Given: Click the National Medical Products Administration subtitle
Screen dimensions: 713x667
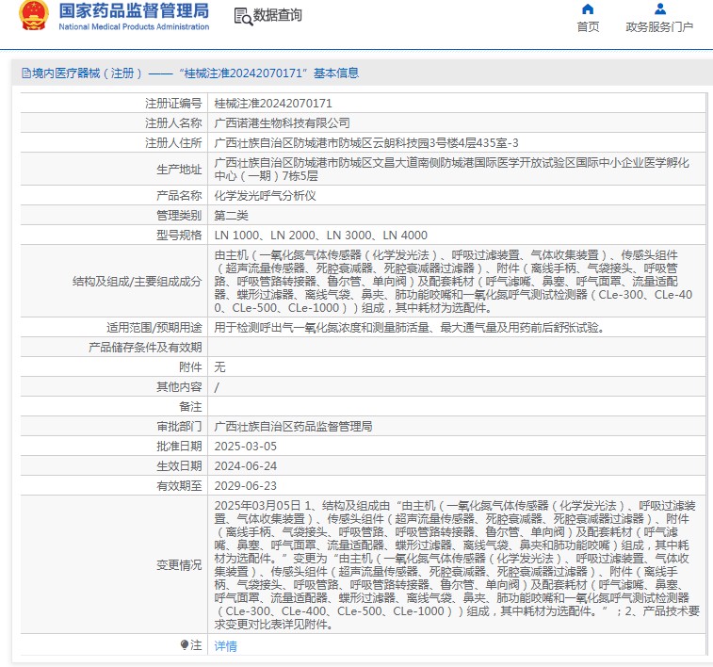Looking at the screenshot, I should coord(134,27).
